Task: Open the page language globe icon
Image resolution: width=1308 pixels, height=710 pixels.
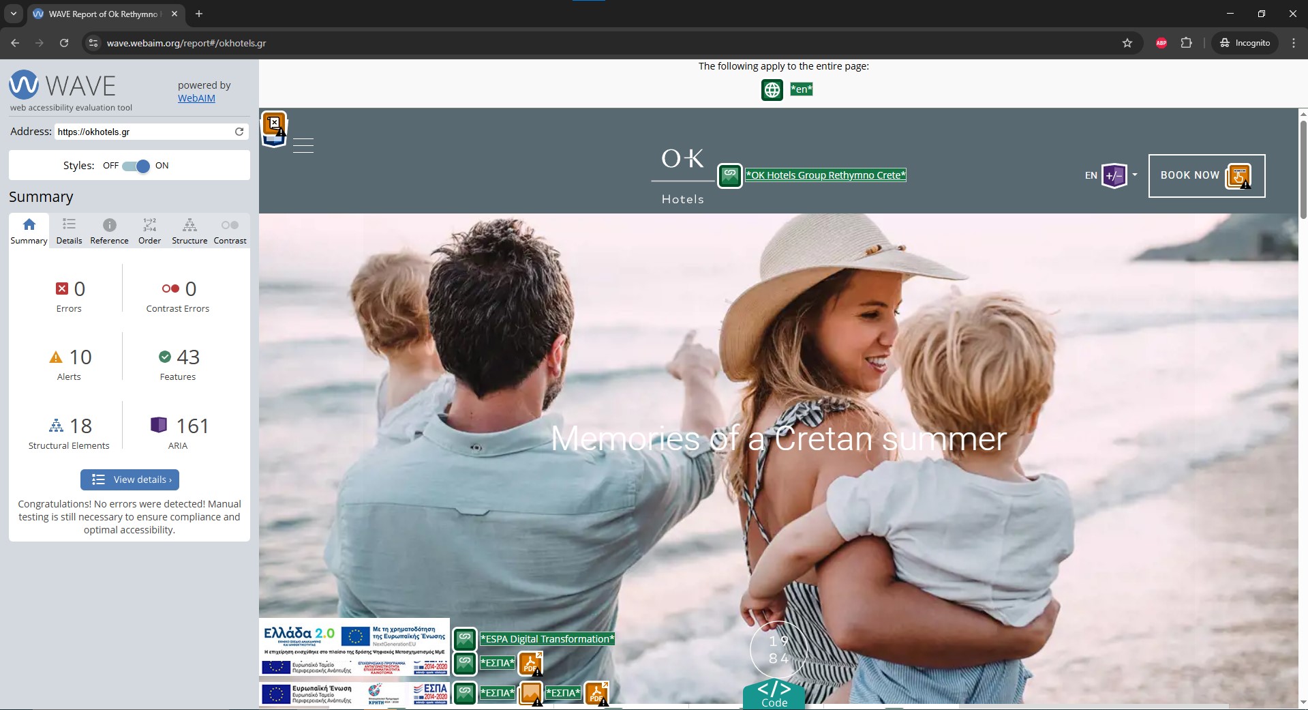Action: pos(772,89)
